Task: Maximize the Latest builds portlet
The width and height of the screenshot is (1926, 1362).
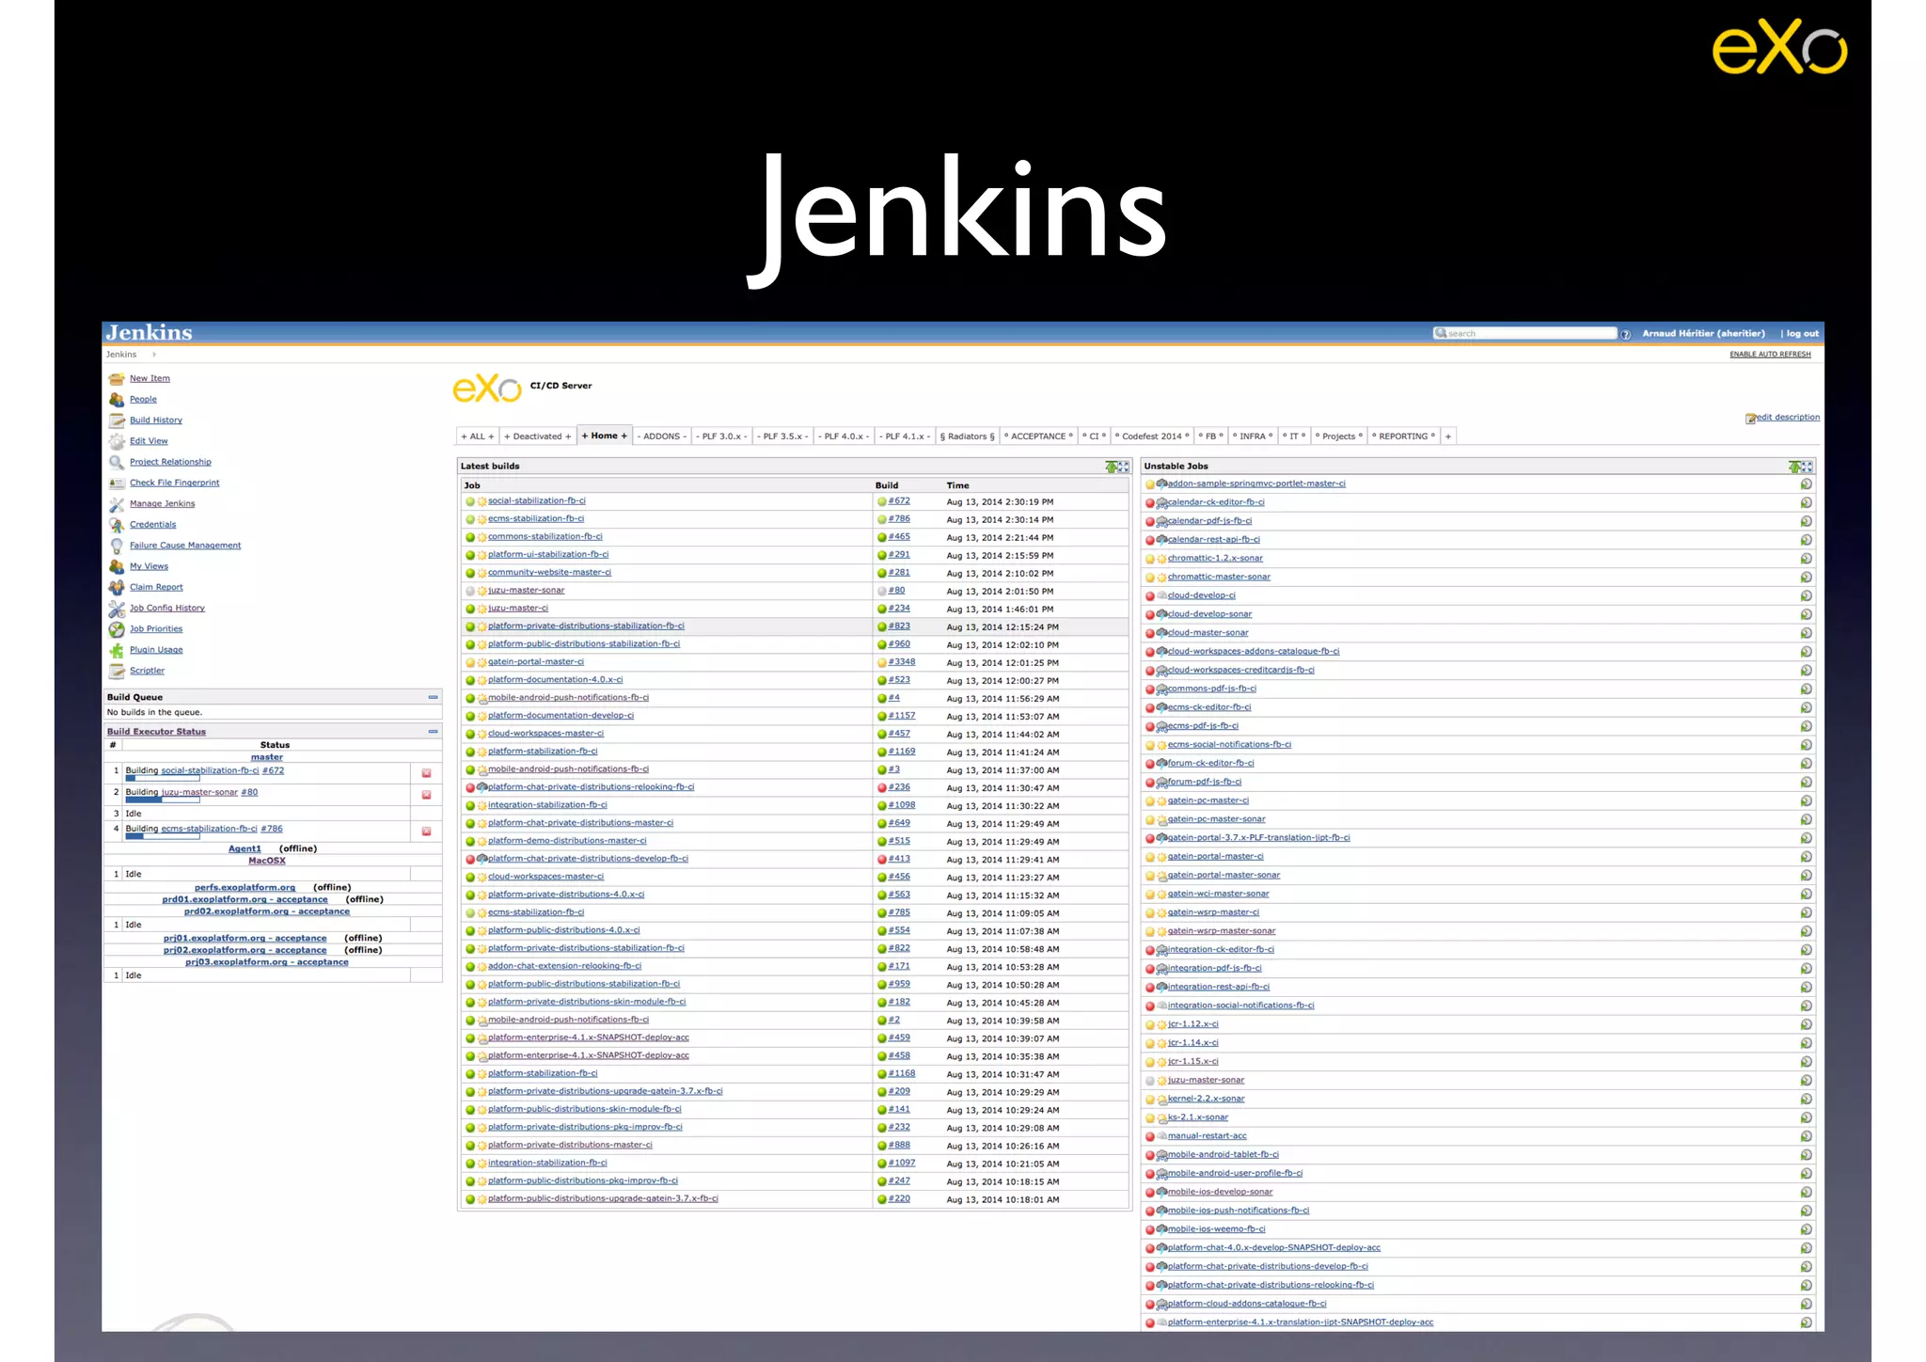Action: pyautogui.click(x=1123, y=467)
